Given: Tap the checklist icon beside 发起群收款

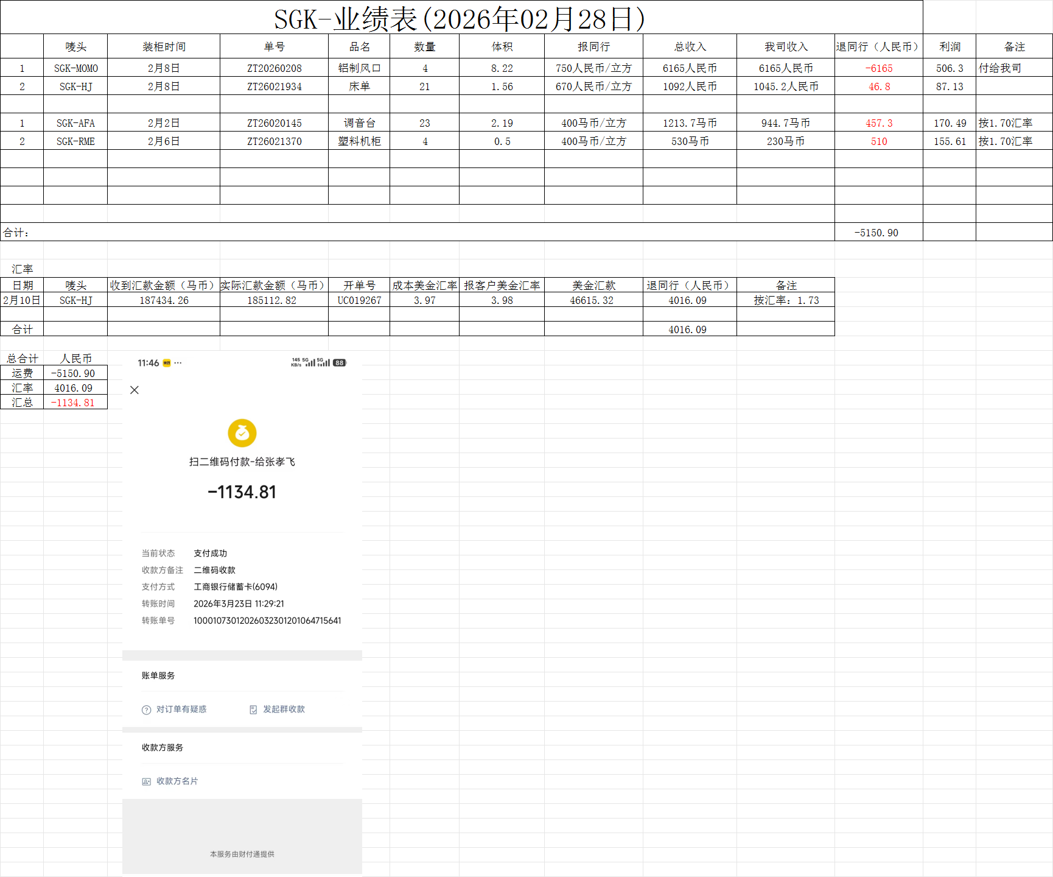Looking at the screenshot, I should click(253, 710).
